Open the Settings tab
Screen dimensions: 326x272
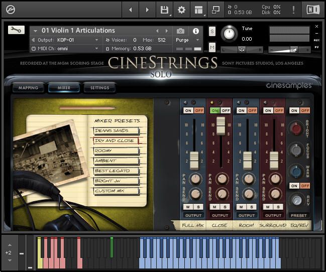(x=99, y=88)
